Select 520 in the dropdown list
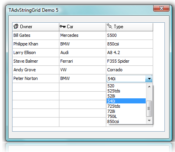The image size is (175, 152). (x=126, y=86)
